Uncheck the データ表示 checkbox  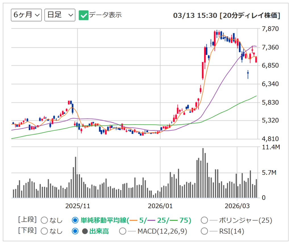pyautogui.click(x=84, y=15)
